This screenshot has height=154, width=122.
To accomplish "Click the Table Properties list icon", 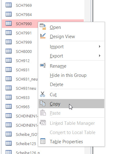I will (x=43, y=141).
